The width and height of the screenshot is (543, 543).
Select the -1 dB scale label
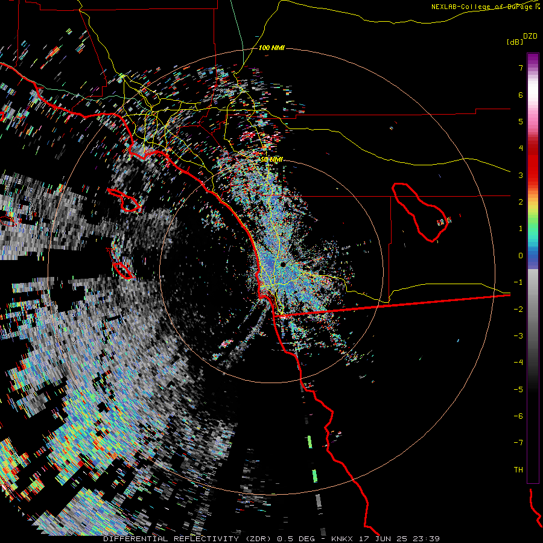tap(518, 282)
